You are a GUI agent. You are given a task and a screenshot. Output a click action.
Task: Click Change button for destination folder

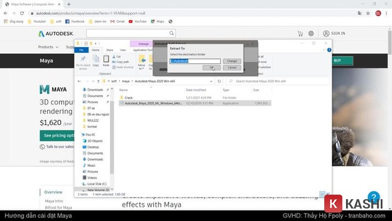232,61
